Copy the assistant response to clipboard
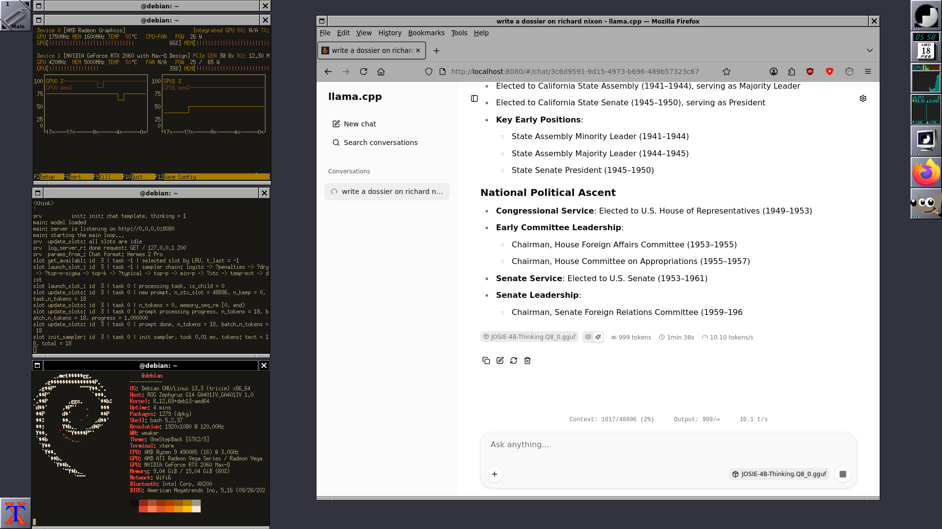Screen dimensions: 942x529 (x=486, y=361)
